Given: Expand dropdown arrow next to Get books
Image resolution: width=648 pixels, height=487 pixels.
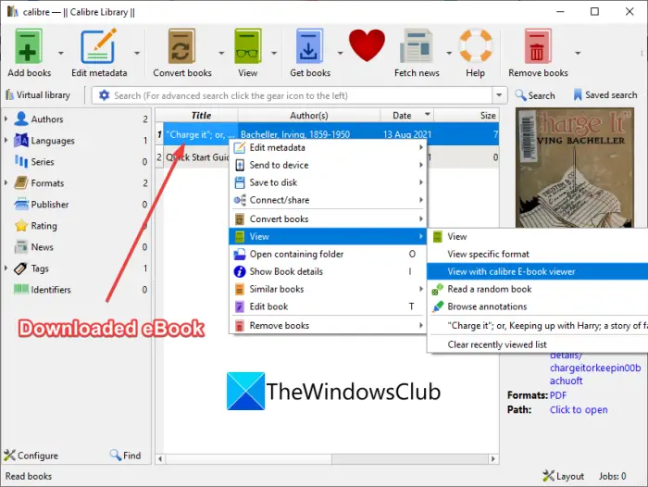Looking at the screenshot, I should (340, 53).
